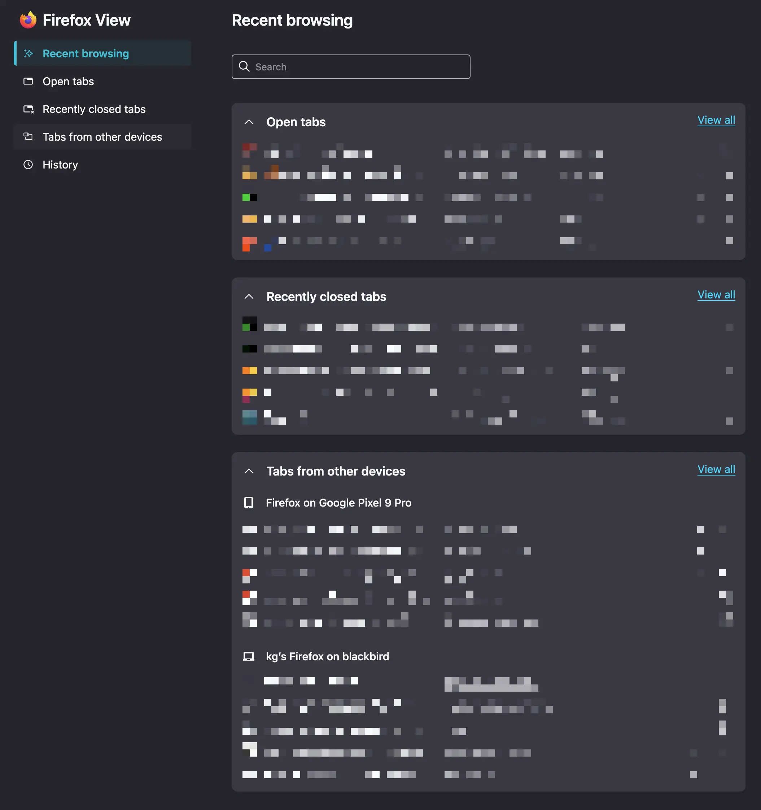Click the Tabs from other devices sidebar icon
The width and height of the screenshot is (761, 810).
[29, 137]
